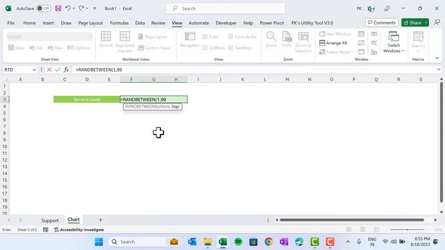Viewport: 445px width, 250px height.
Task: Open OneNote from the taskbar
Action: [x=284, y=242]
